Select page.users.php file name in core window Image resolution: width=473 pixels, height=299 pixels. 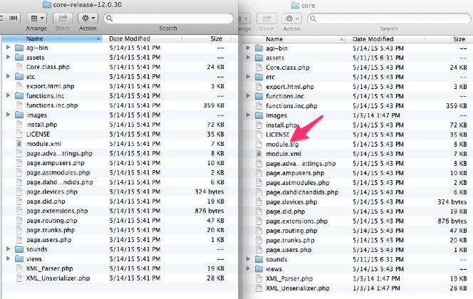click(289, 250)
